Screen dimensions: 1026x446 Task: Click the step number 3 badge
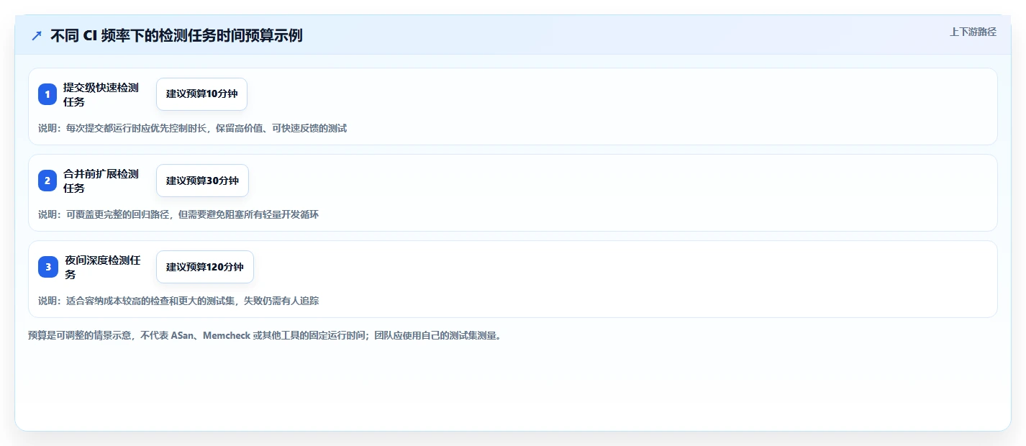tap(47, 267)
